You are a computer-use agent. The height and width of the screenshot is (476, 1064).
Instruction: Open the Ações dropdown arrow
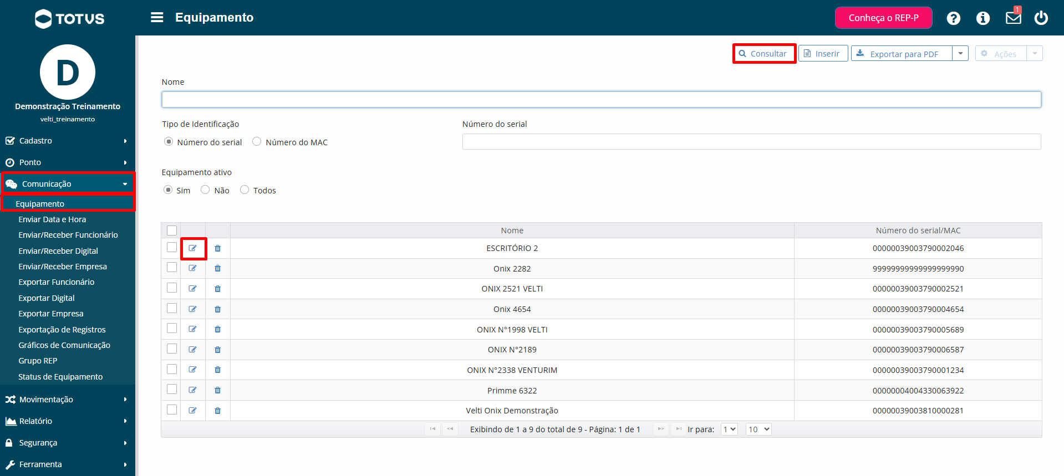tap(1035, 53)
